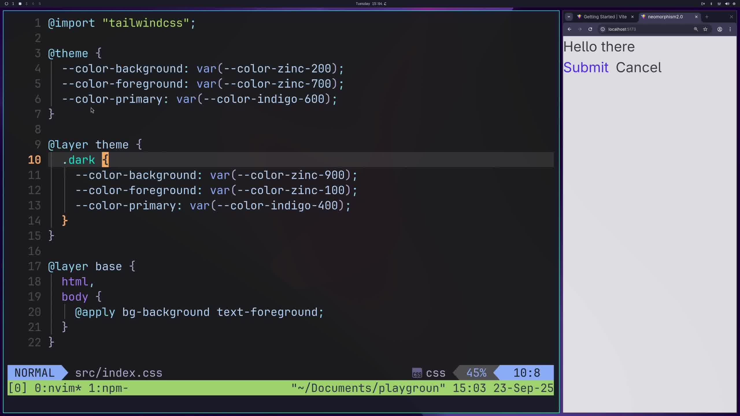Open the browser tab search dropdown

[569, 17]
